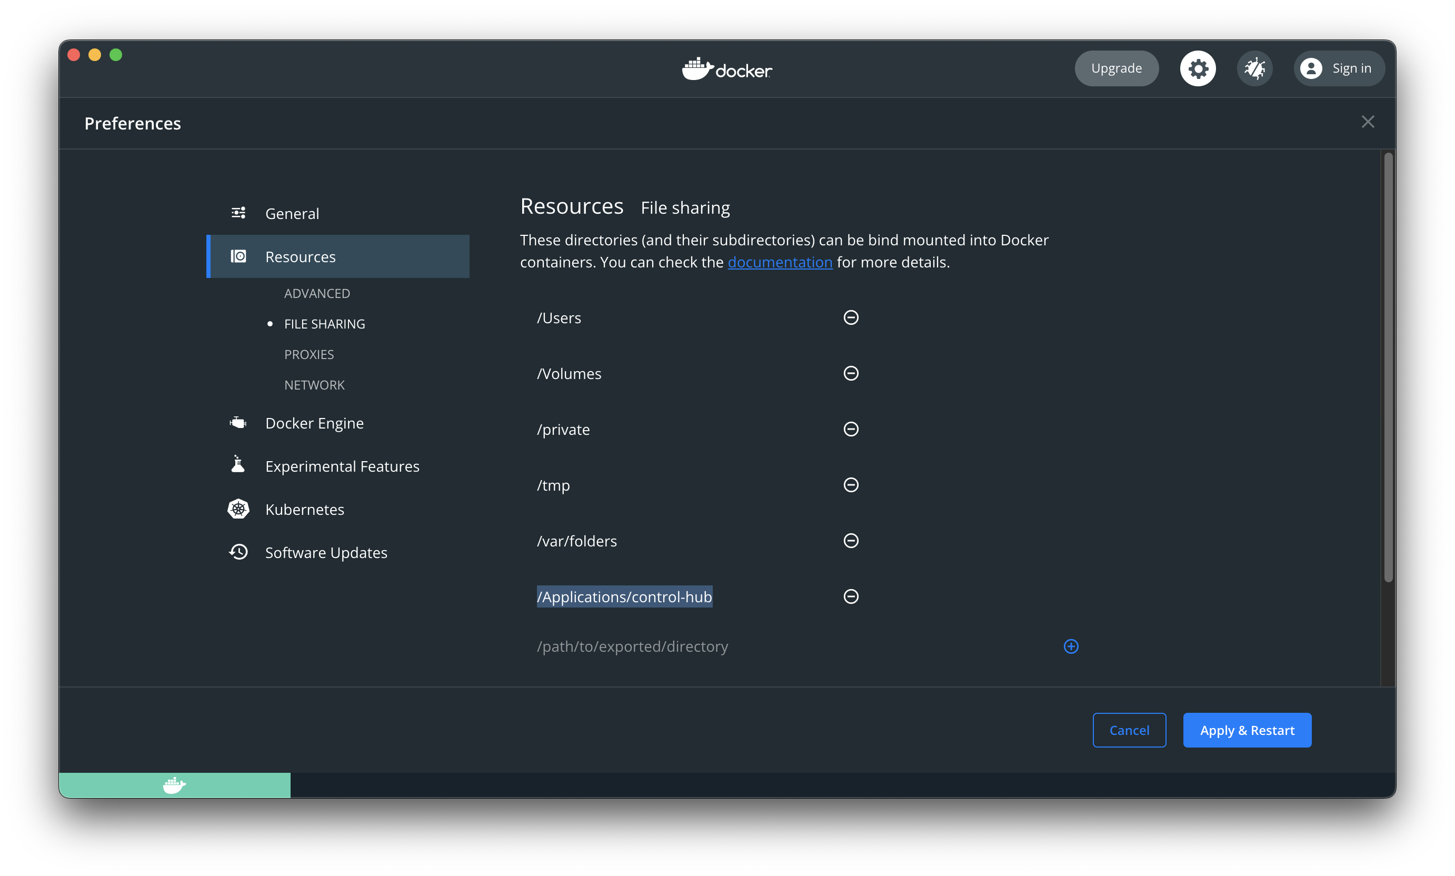Open the Docker Engine section
The width and height of the screenshot is (1455, 876).
click(314, 423)
